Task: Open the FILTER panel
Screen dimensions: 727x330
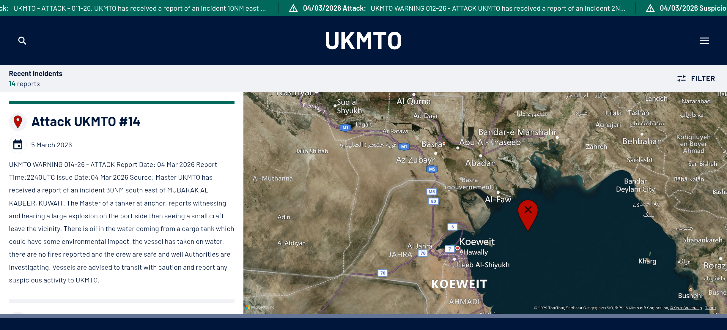Action: point(703,79)
